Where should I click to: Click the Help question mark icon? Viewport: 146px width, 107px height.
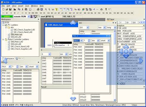[106, 9]
